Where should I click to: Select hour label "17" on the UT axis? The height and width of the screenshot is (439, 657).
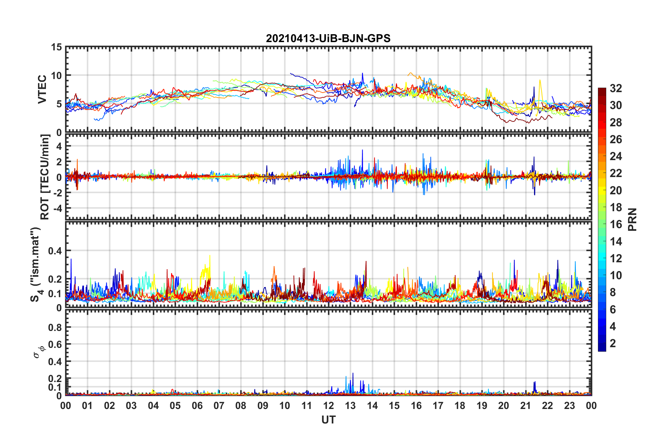pos(438,406)
